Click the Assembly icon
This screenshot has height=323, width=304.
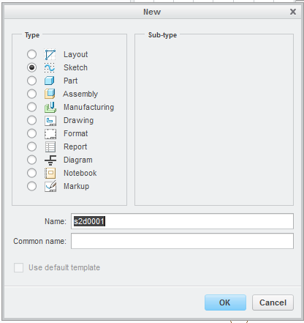(x=50, y=94)
